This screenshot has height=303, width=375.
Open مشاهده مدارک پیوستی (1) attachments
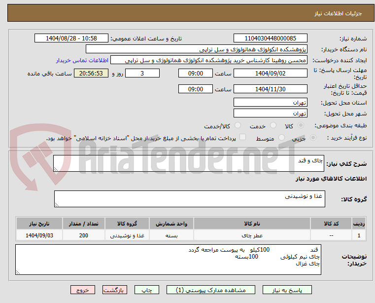(x=211, y=290)
